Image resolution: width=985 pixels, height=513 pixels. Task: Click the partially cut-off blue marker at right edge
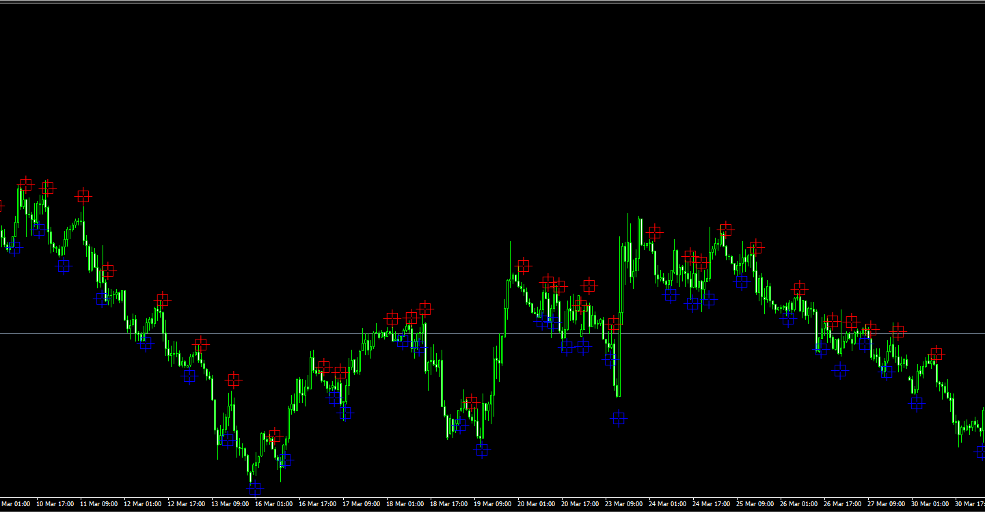click(x=980, y=452)
